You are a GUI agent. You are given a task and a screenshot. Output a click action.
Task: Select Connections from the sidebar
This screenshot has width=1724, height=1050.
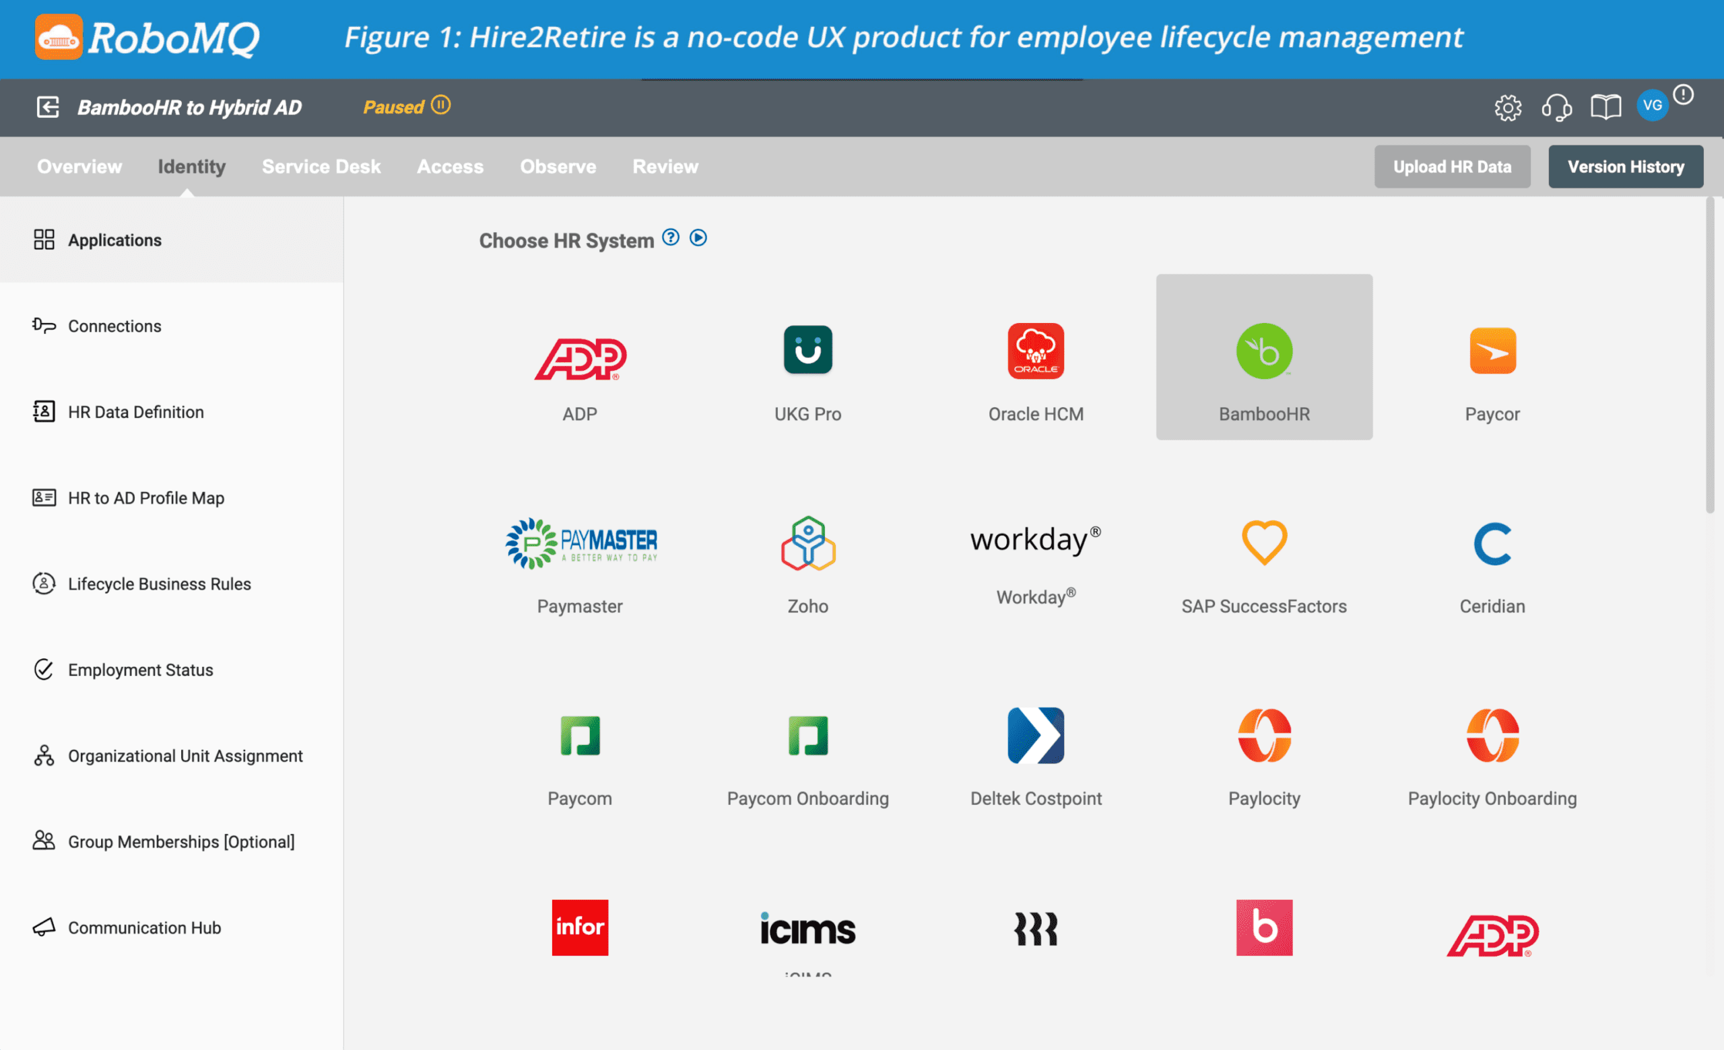pos(113,326)
